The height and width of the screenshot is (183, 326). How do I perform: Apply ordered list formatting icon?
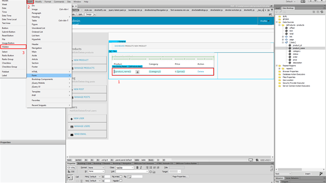[x=151, y=167]
